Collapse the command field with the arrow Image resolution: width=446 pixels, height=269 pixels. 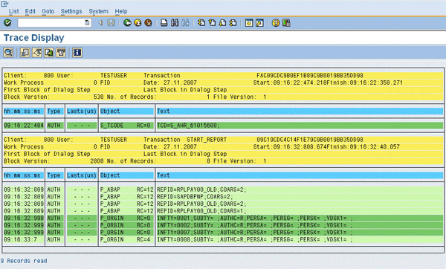[100, 23]
